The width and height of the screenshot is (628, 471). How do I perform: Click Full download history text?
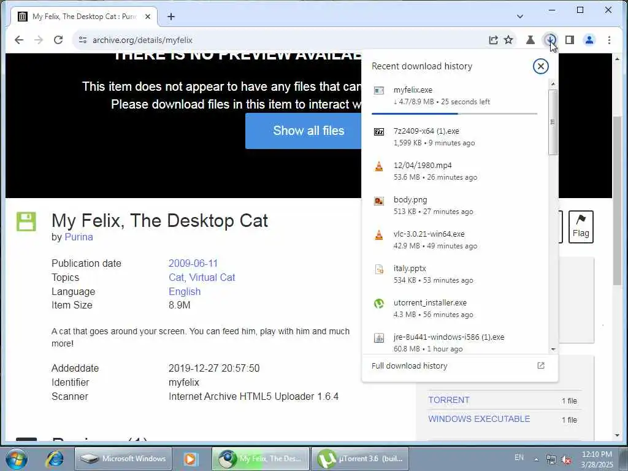coord(409,366)
